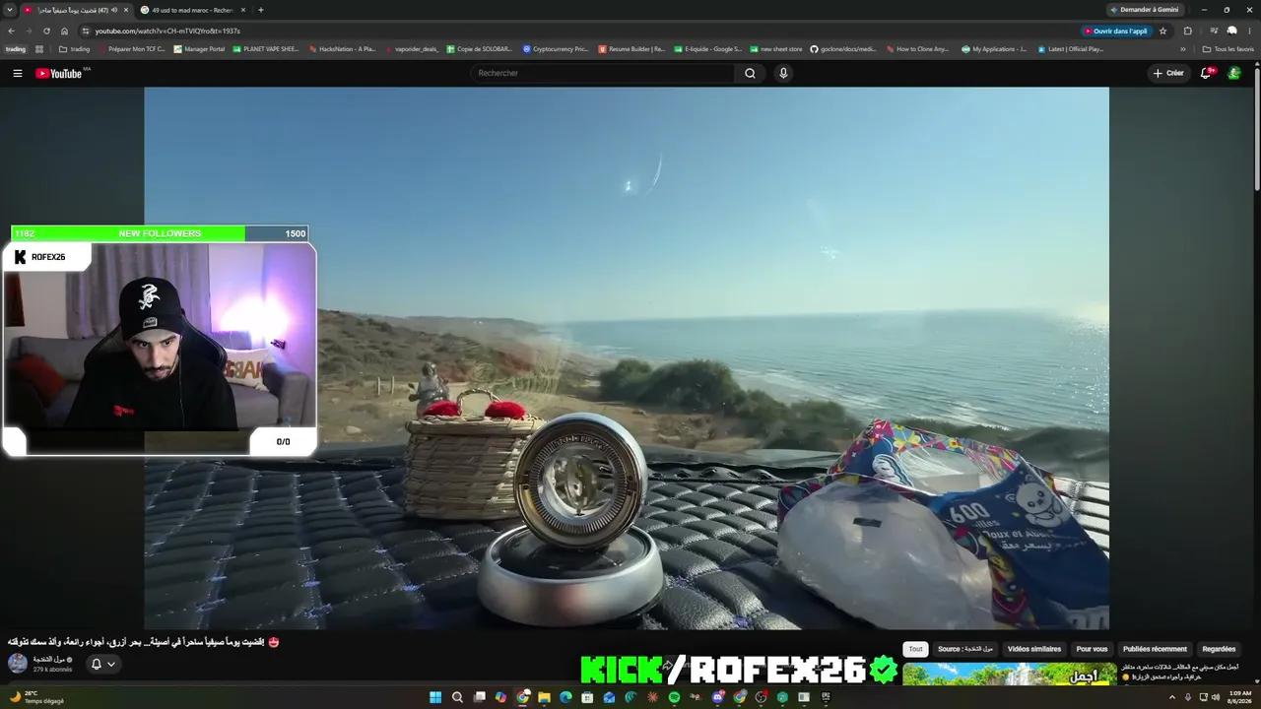Open Spotify from the taskbar
The width and height of the screenshot is (1261, 709).
674,697
